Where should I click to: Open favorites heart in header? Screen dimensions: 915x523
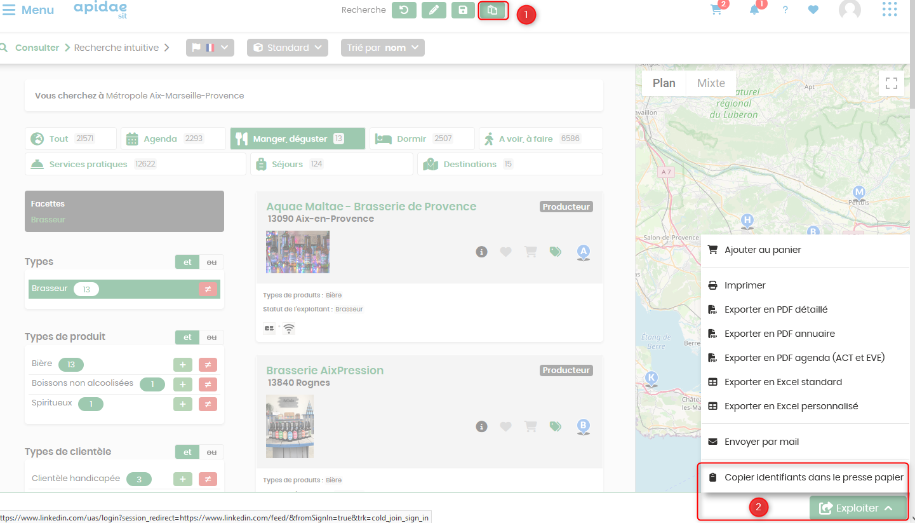(x=813, y=10)
